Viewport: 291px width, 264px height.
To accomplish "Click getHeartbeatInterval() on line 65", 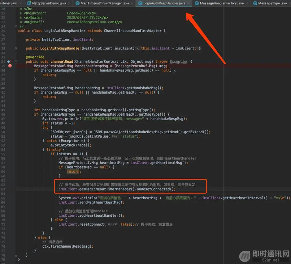I will (245, 198).
